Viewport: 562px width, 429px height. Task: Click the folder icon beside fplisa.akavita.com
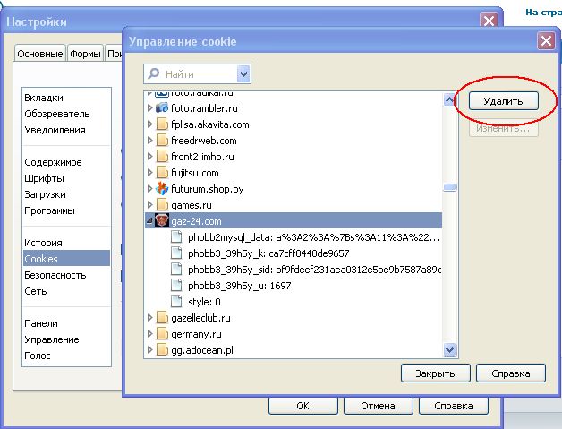(162, 124)
